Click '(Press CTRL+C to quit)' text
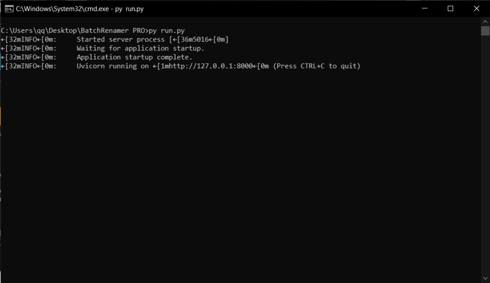490x283 pixels. click(x=316, y=66)
